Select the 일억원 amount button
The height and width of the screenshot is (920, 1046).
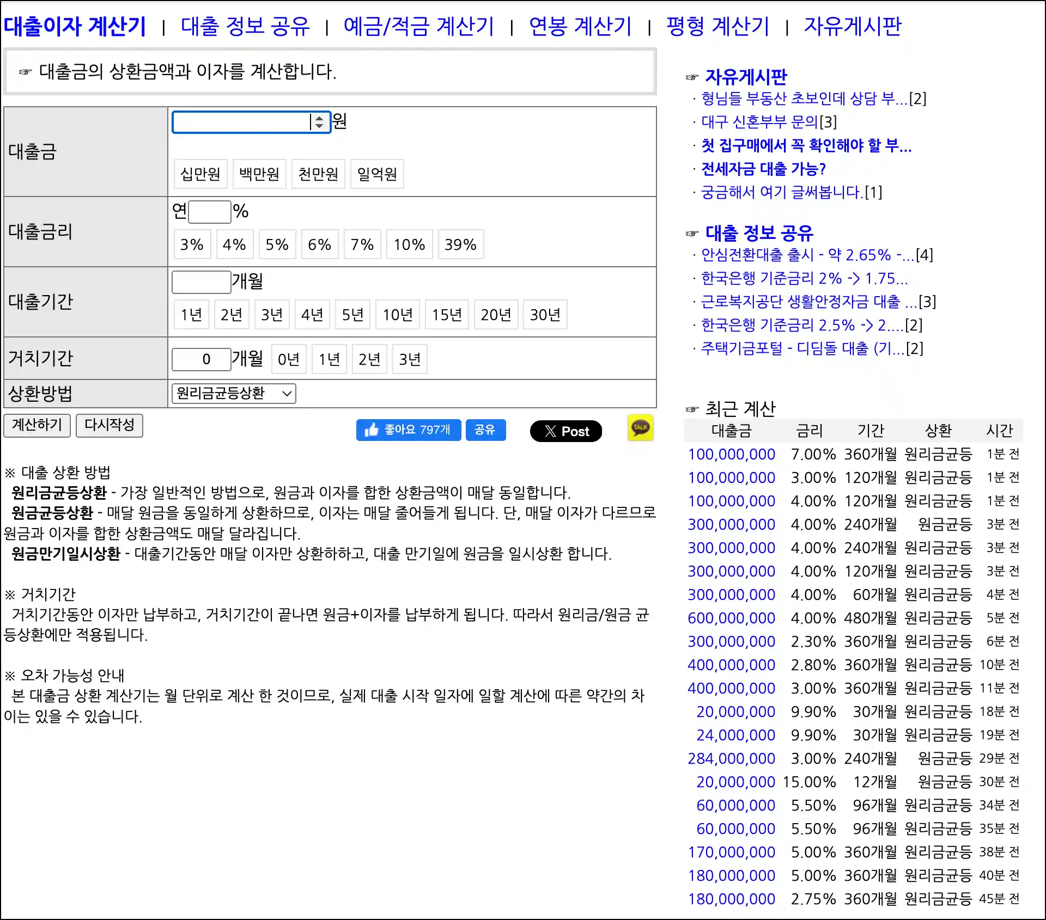point(377,174)
